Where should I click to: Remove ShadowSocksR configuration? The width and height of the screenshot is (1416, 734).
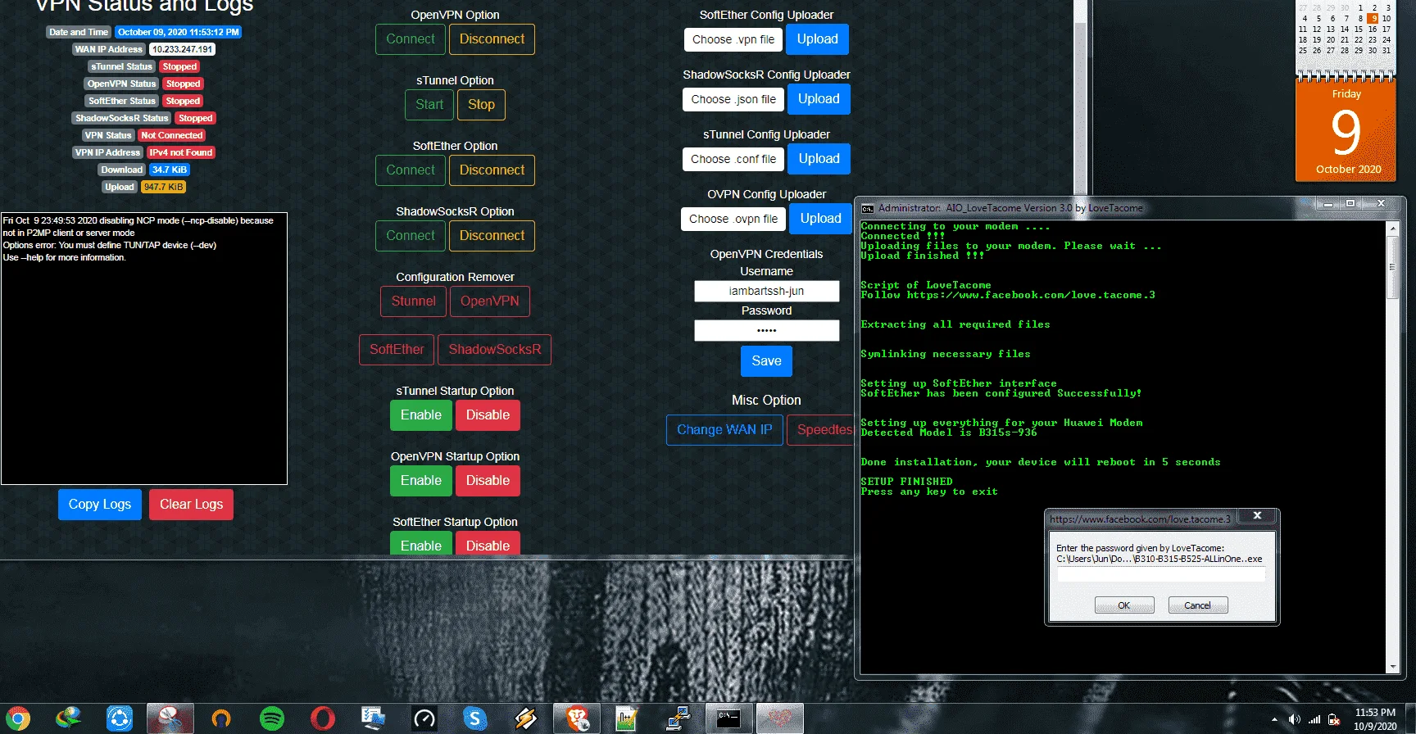[x=495, y=350]
